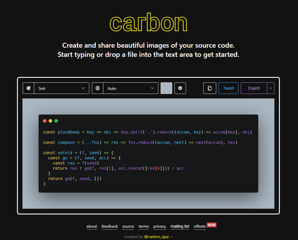Click the Export button
Screen dimensions: 298x240
coord(254,88)
